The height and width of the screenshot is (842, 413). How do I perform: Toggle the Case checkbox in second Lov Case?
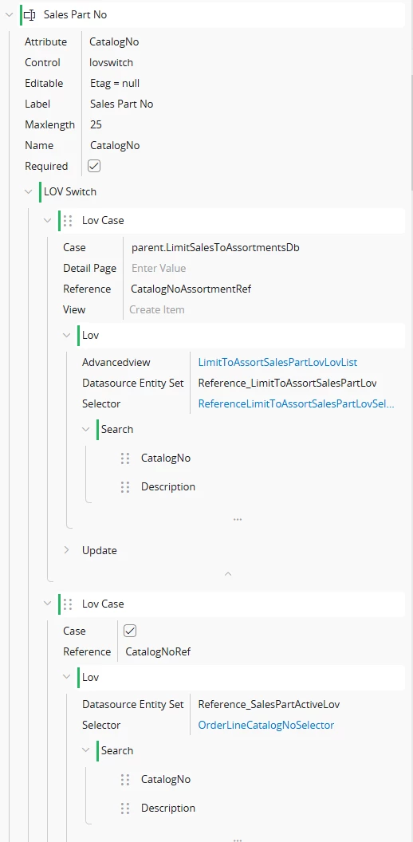pos(130,631)
